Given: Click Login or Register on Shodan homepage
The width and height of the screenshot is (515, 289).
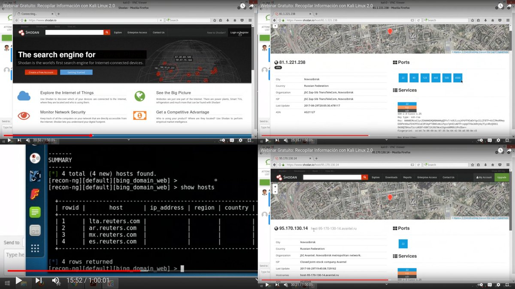Looking at the screenshot, I should [x=239, y=33].
